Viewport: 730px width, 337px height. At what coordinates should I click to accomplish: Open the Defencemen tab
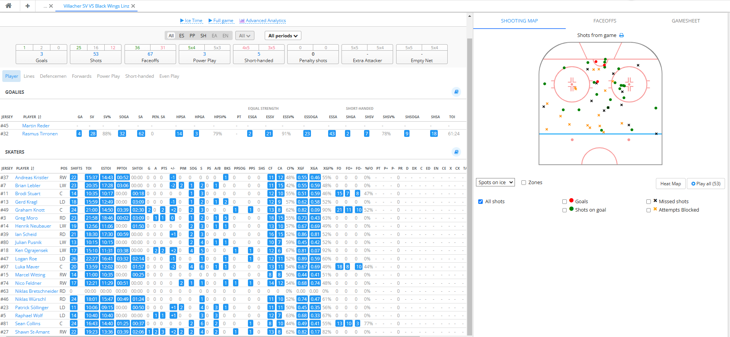53,76
